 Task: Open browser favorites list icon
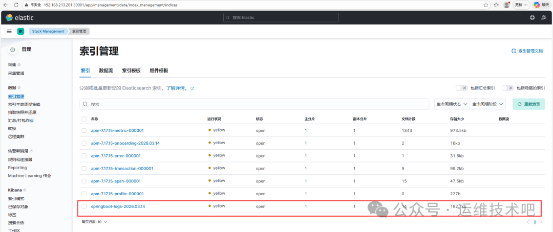(x=496, y=5)
